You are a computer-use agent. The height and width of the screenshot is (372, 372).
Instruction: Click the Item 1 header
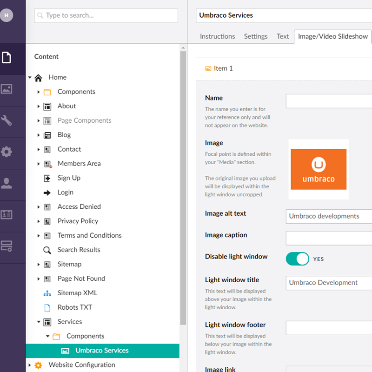click(x=284, y=68)
